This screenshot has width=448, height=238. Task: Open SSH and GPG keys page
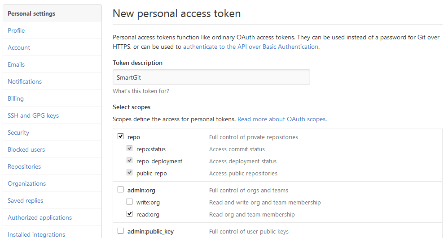(33, 115)
